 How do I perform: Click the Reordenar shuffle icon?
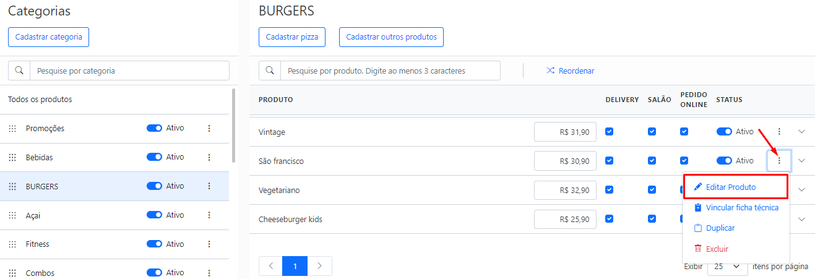[550, 71]
